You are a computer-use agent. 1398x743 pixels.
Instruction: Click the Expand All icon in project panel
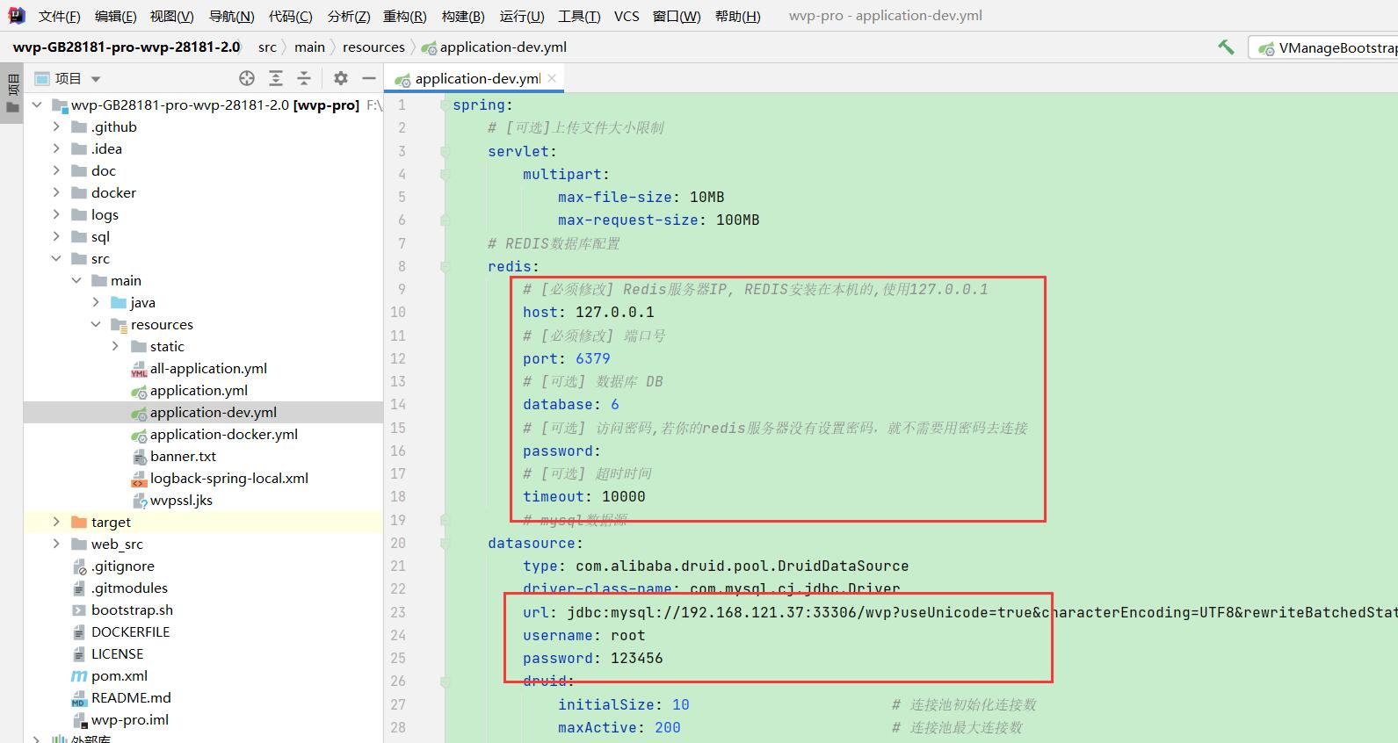[276, 79]
